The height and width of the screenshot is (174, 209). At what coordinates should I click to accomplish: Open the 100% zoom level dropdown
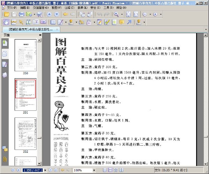point(94,170)
